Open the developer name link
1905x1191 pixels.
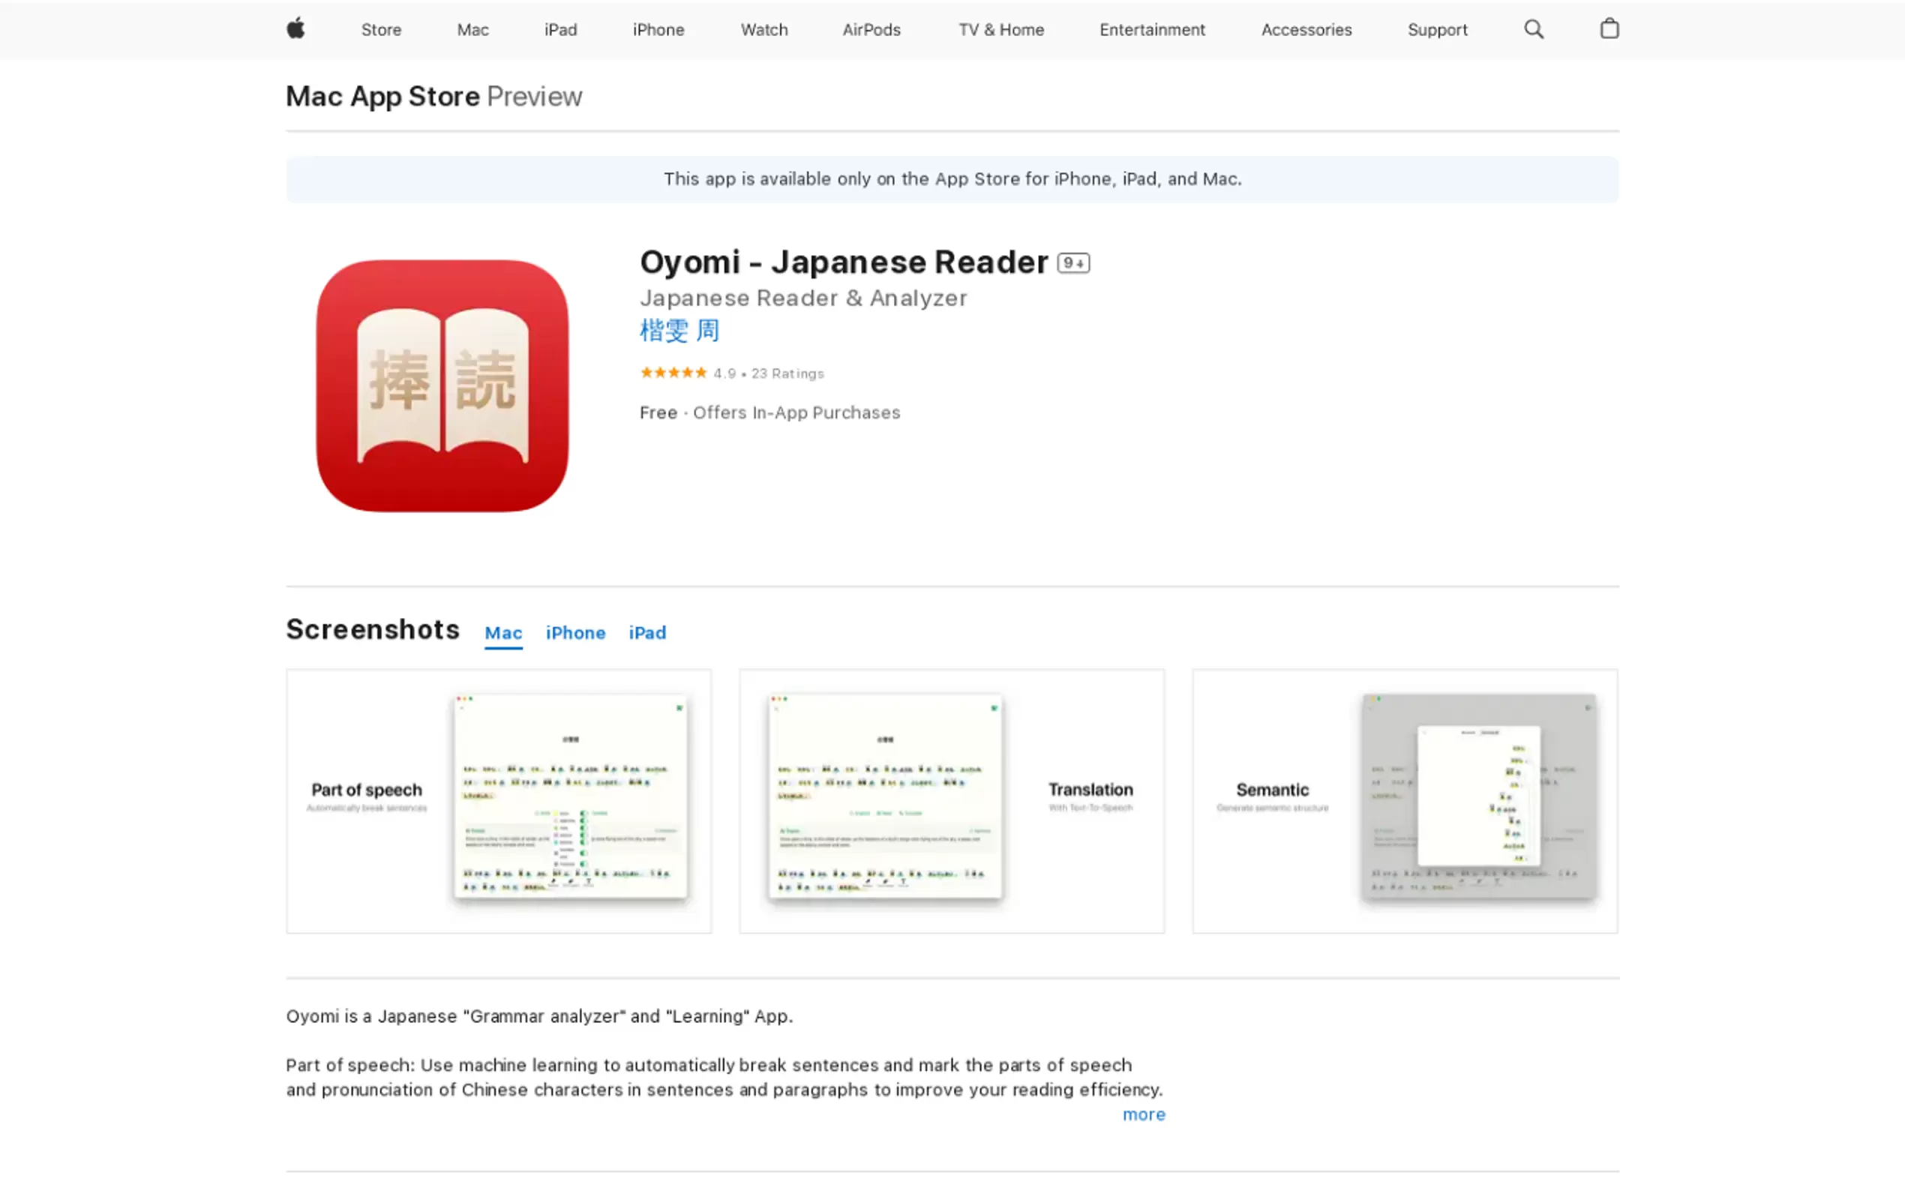[x=679, y=331]
